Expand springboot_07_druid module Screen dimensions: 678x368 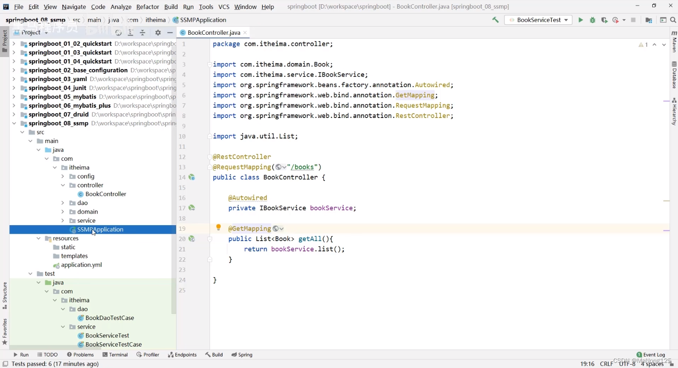pyautogui.click(x=14, y=115)
